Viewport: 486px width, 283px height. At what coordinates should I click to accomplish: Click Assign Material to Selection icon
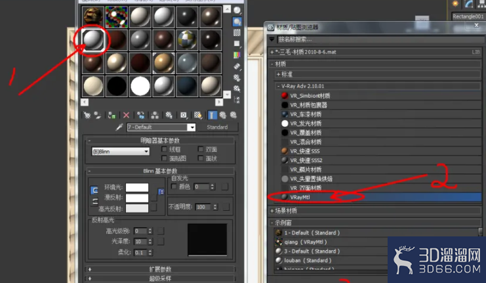point(112,116)
